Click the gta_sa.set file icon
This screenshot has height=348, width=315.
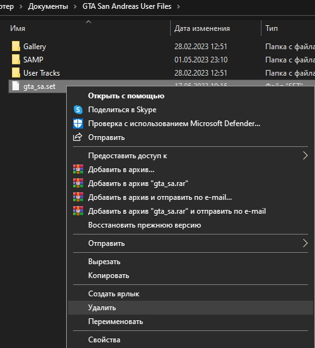[16, 86]
